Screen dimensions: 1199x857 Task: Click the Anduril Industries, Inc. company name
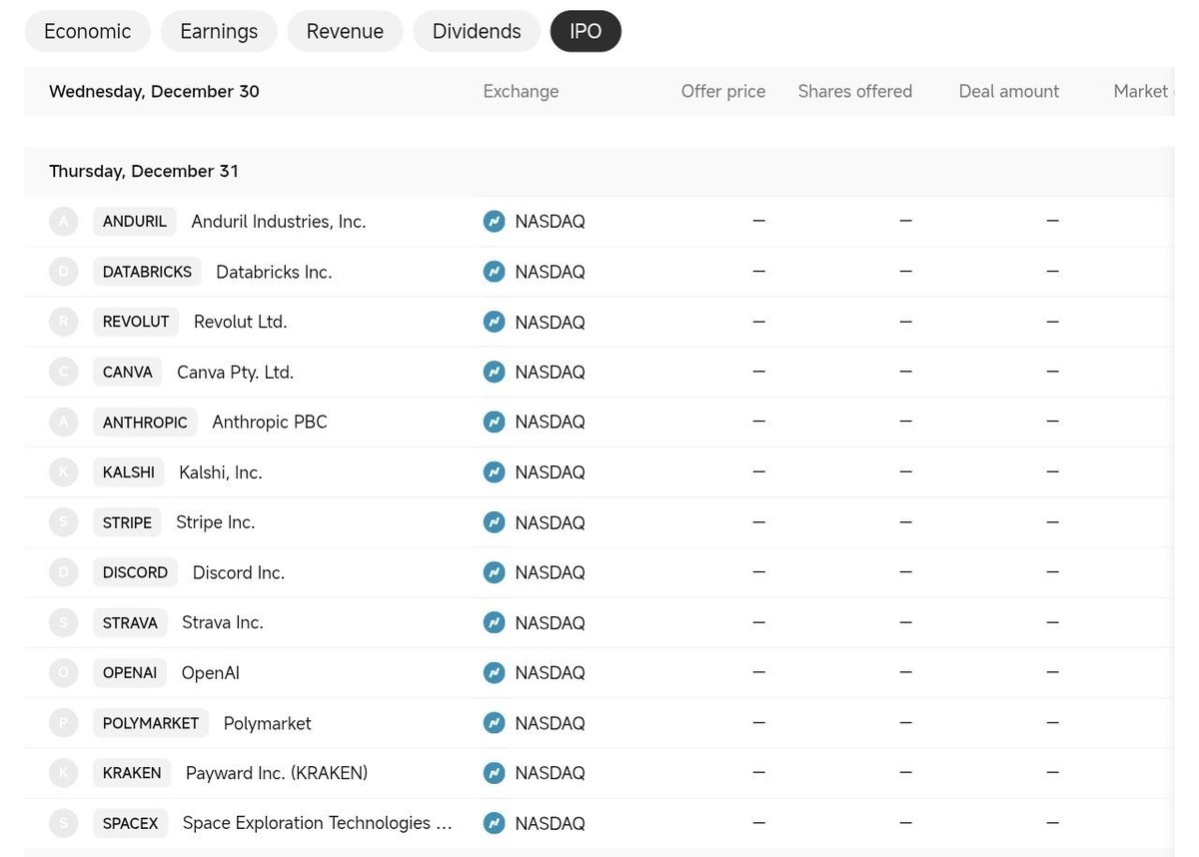pyautogui.click(x=279, y=222)
